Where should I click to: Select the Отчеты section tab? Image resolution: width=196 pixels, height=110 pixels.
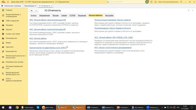coord(33,16)
